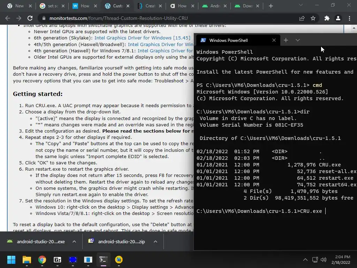Expand options for android-studio .zip download

(155, 241)
